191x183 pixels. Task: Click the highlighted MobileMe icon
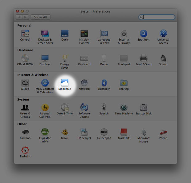pyautogui.click(x=65, y=83)
